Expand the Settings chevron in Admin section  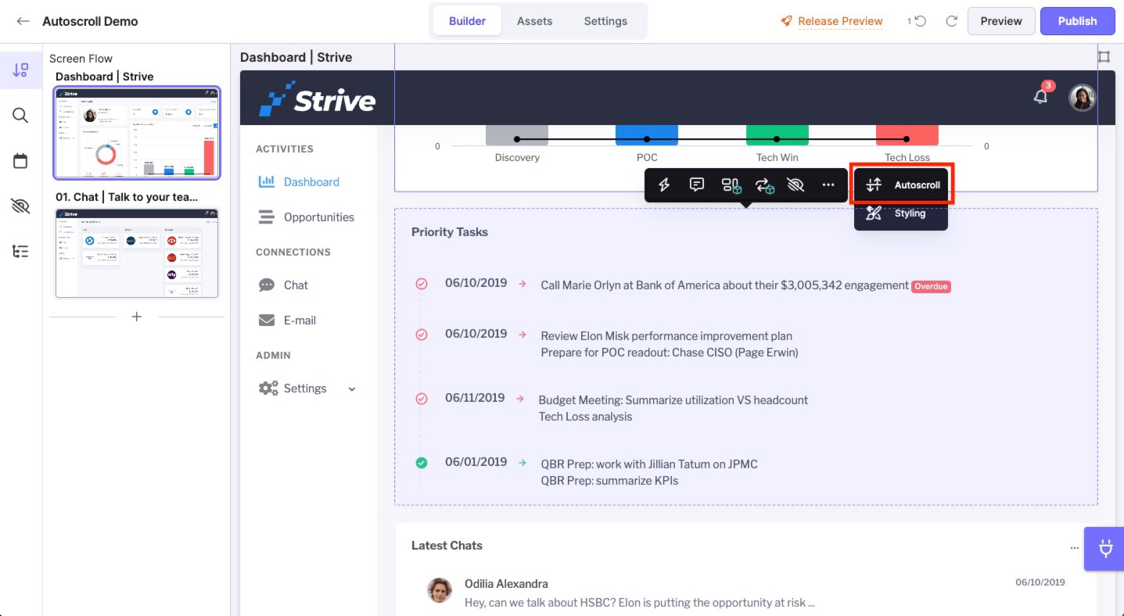point(352,389)
